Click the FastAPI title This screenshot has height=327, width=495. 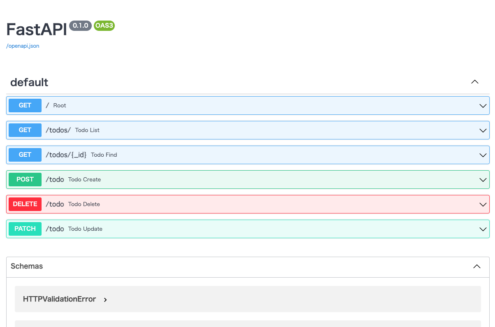[37, 29]
